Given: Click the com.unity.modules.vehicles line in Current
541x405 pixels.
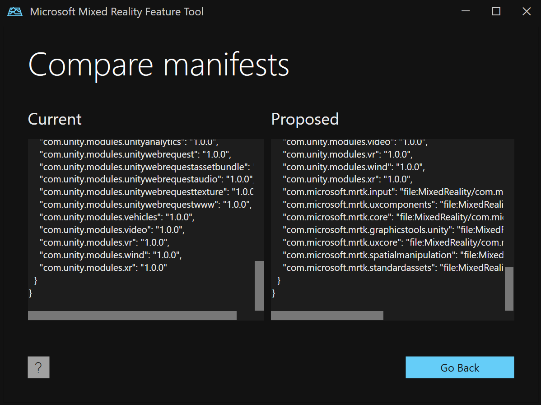Looking at the screenshot, I should (x=117, y=217).
